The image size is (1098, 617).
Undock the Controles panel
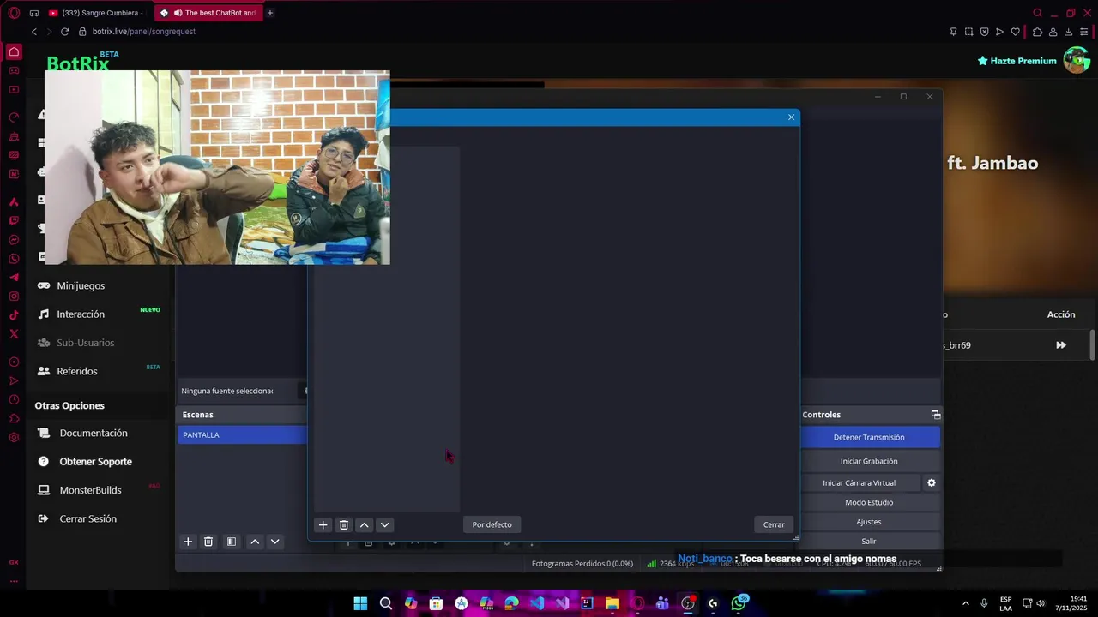936,415
